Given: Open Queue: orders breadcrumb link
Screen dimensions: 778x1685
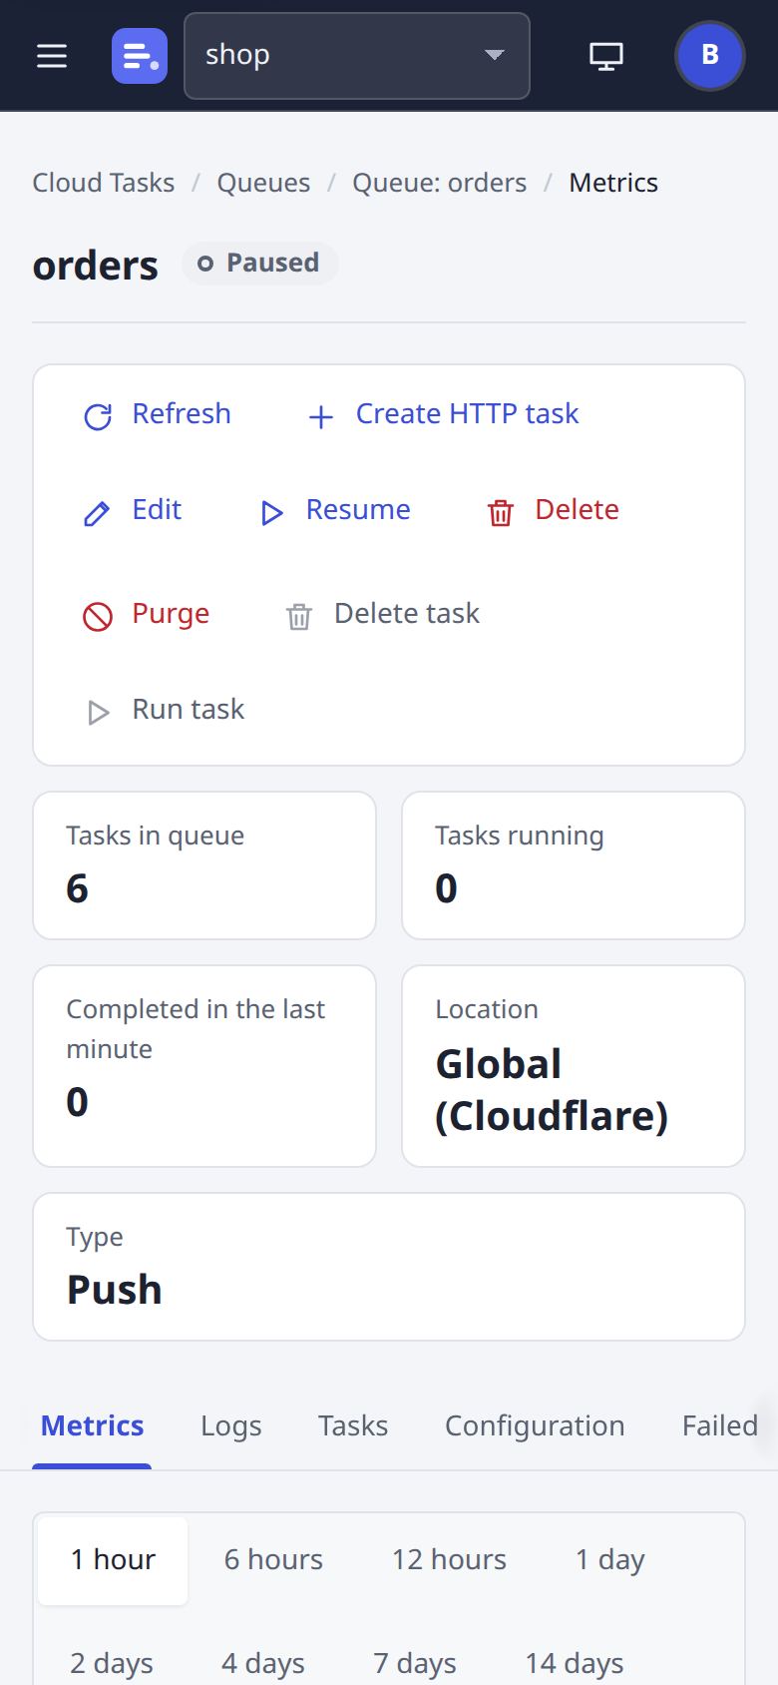Looking at the screenshot, I should click(440, 183).
